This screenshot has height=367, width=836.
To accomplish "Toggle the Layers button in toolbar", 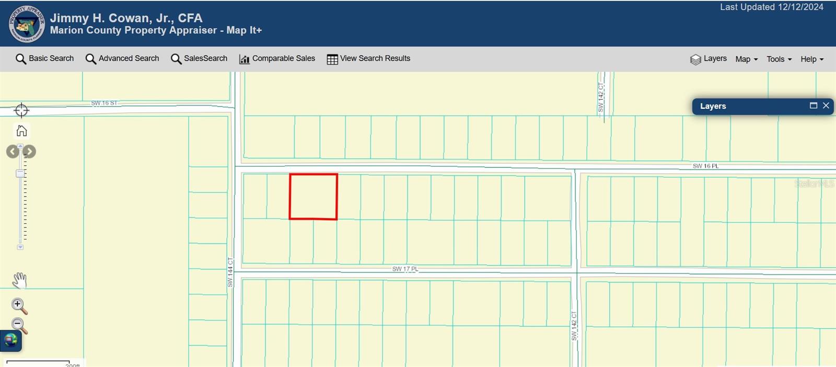I will pos(708,59).
